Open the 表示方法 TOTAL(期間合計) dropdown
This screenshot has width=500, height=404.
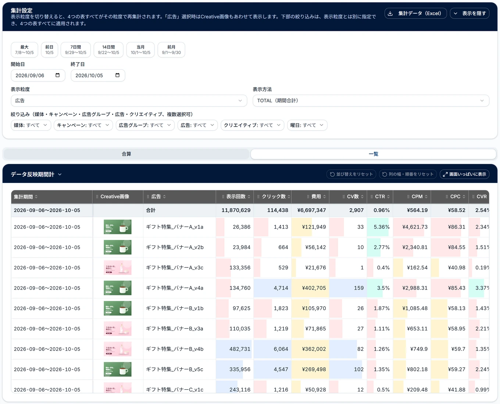pos(371,100)
